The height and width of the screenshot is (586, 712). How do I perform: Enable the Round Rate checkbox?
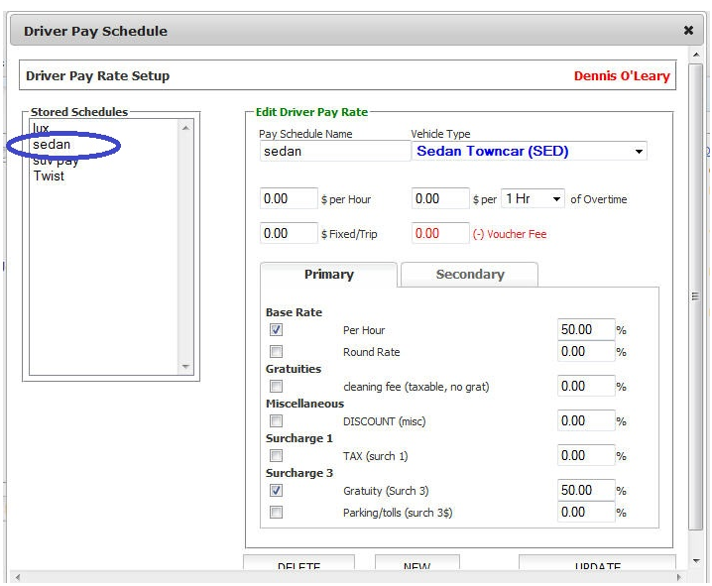click(x=277, y=352)
